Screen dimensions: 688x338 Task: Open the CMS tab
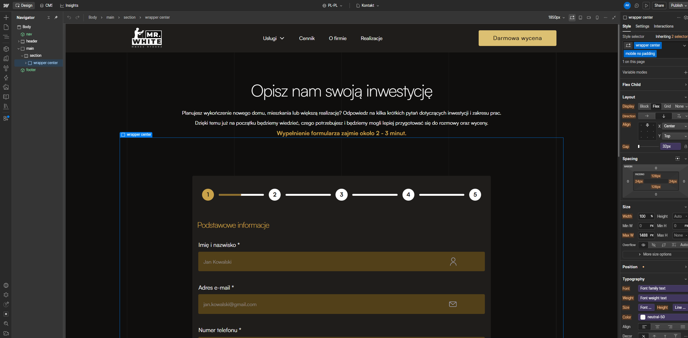[x=46, y=5]
